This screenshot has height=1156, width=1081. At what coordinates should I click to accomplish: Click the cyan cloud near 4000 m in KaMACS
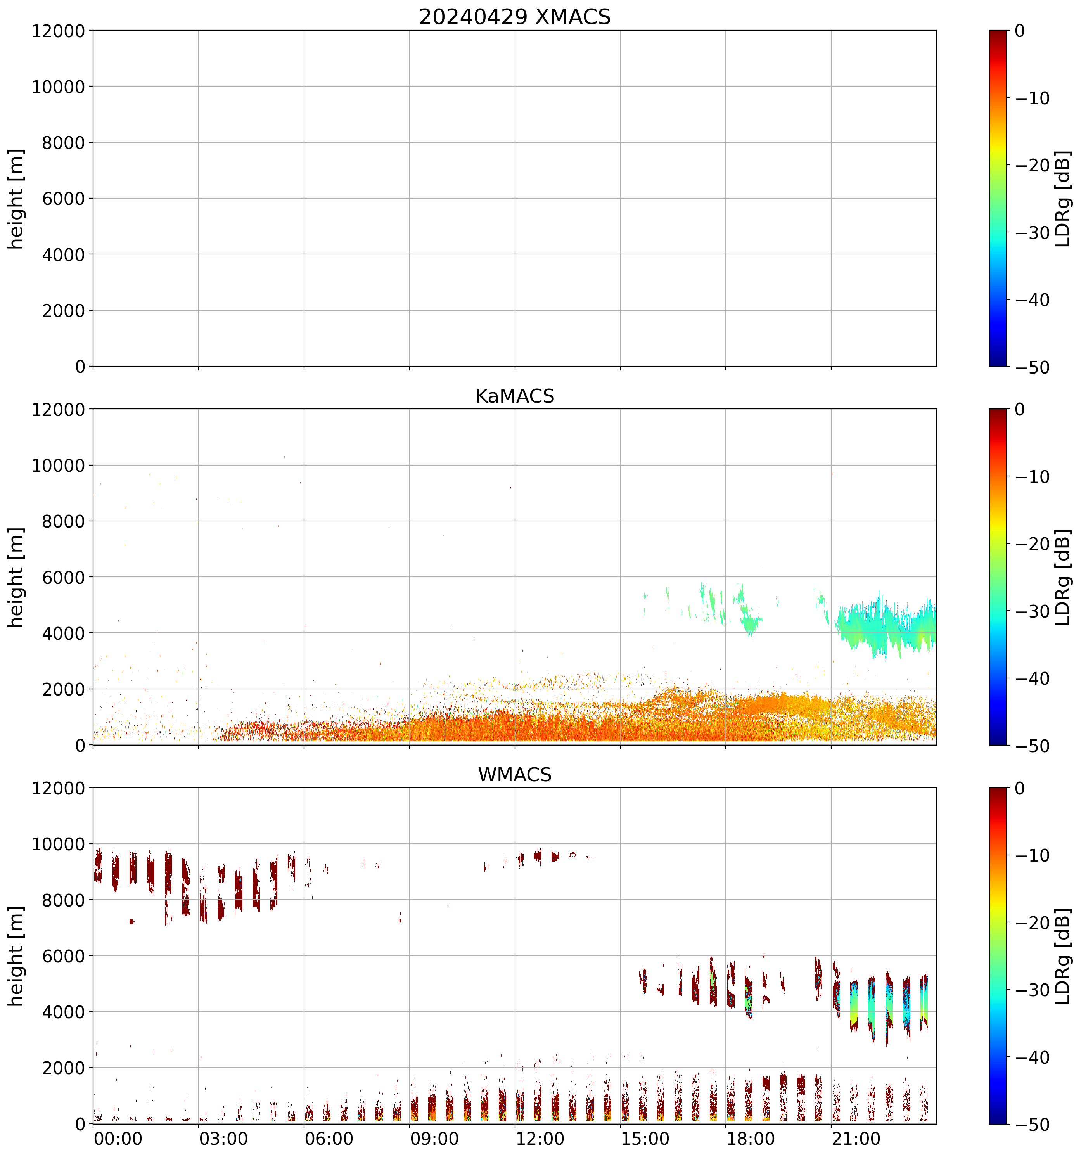click(878, 628)
